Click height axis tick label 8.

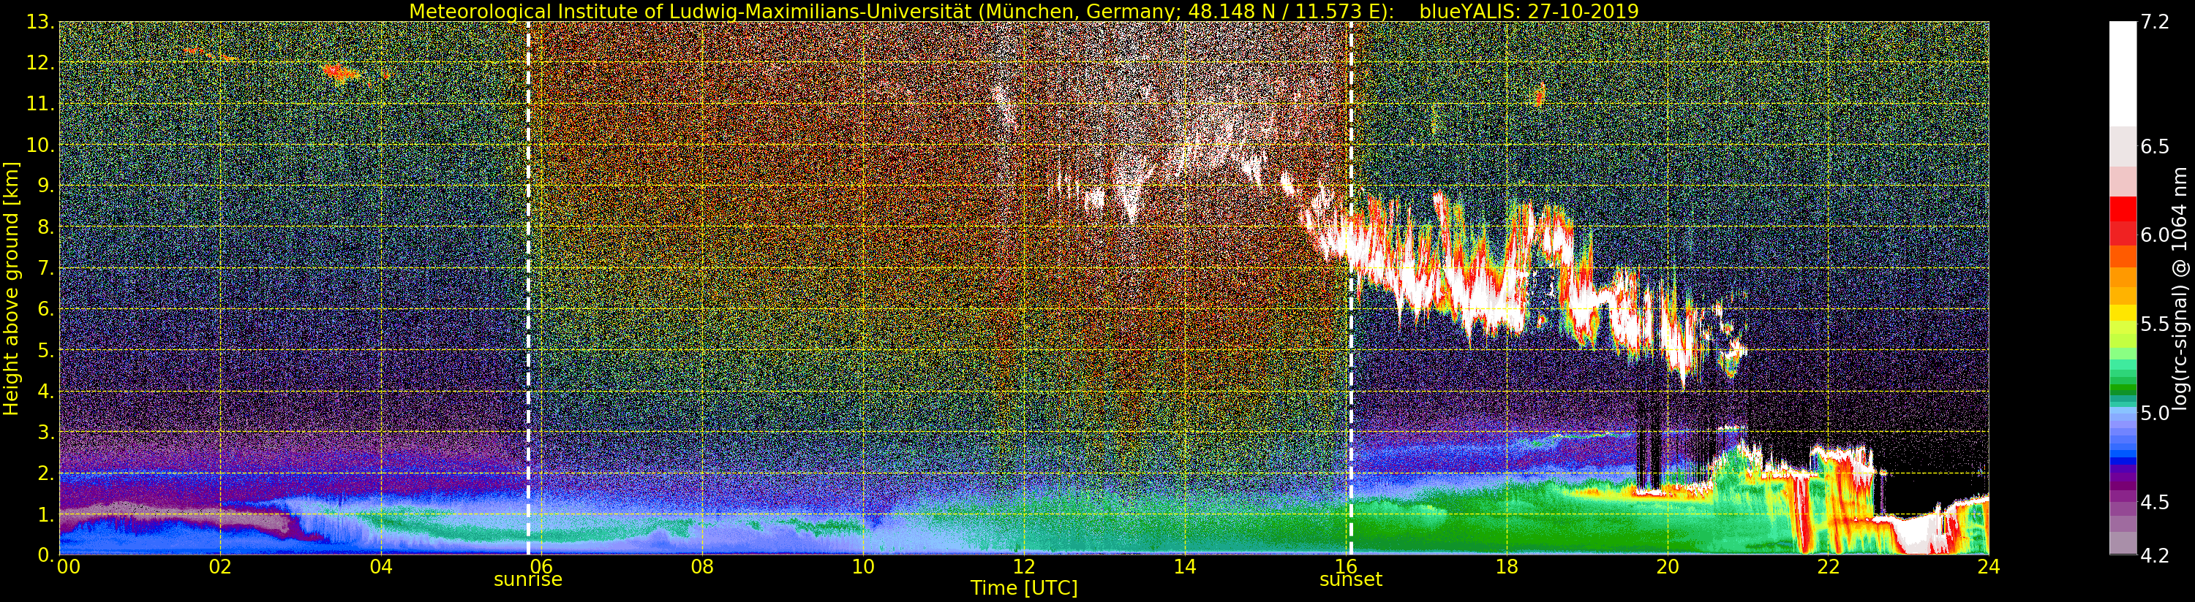tap(46, 226)
